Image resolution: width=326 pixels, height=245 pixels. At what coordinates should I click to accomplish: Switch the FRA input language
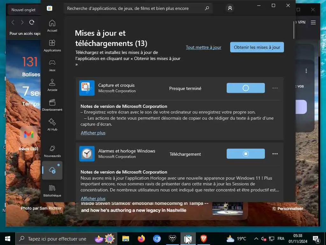click(281, 239)
